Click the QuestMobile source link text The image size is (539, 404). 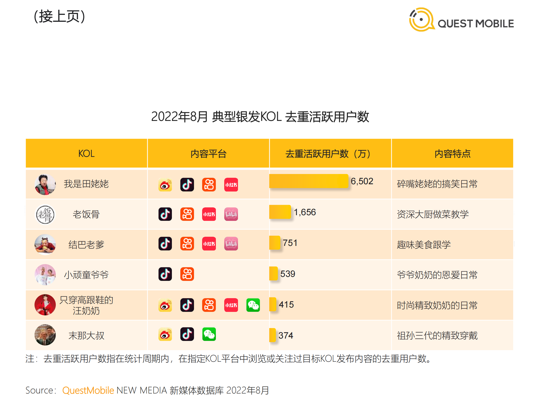point(88,390)
